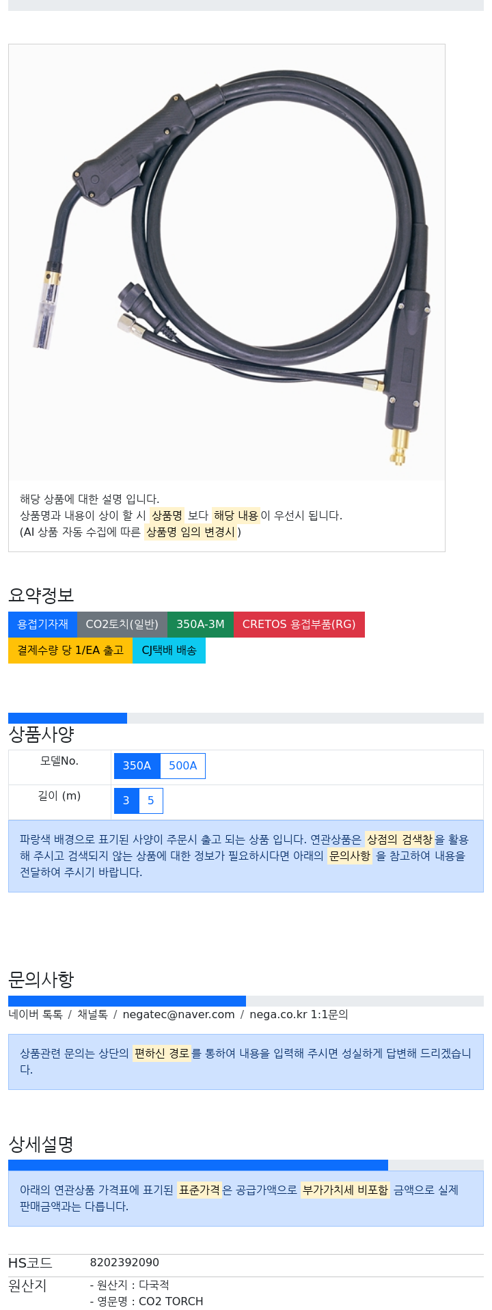Image resolution: width=492 pixels, height=1310 pixels.
Task: Choose model option 350A
Action: pyautogui.click(x=137, y=766)
